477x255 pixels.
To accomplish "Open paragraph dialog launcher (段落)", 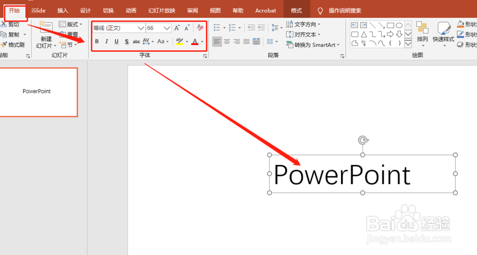I will coord(342,56).
